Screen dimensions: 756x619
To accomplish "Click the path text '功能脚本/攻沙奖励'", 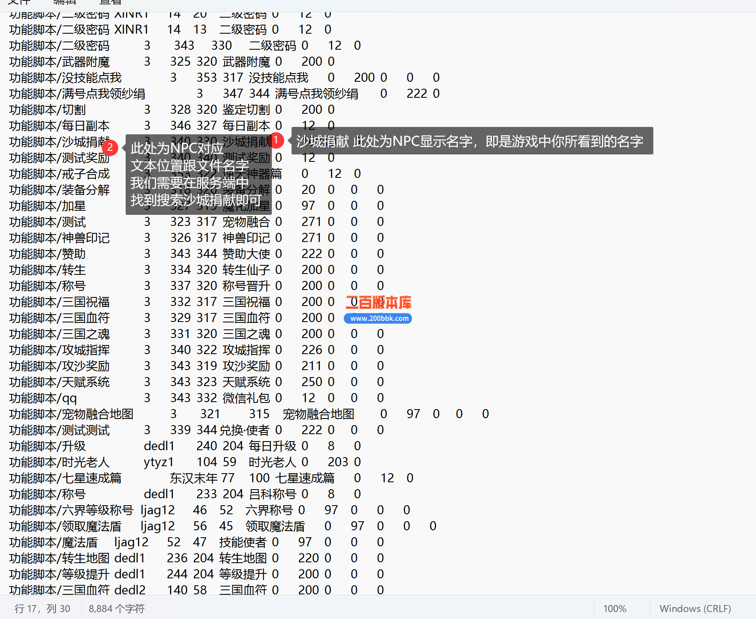I will coord(60,366).
